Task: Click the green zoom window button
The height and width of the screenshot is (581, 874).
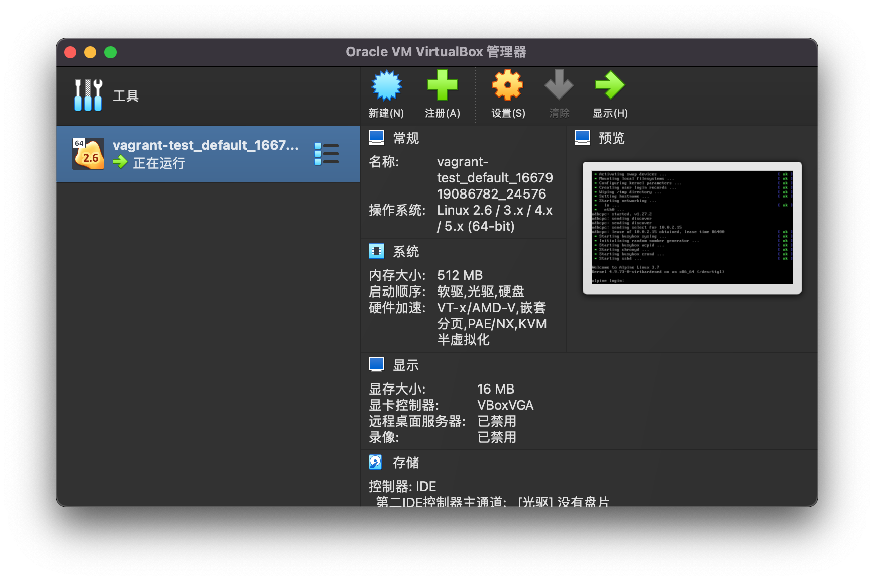Action: coord(111,52)
